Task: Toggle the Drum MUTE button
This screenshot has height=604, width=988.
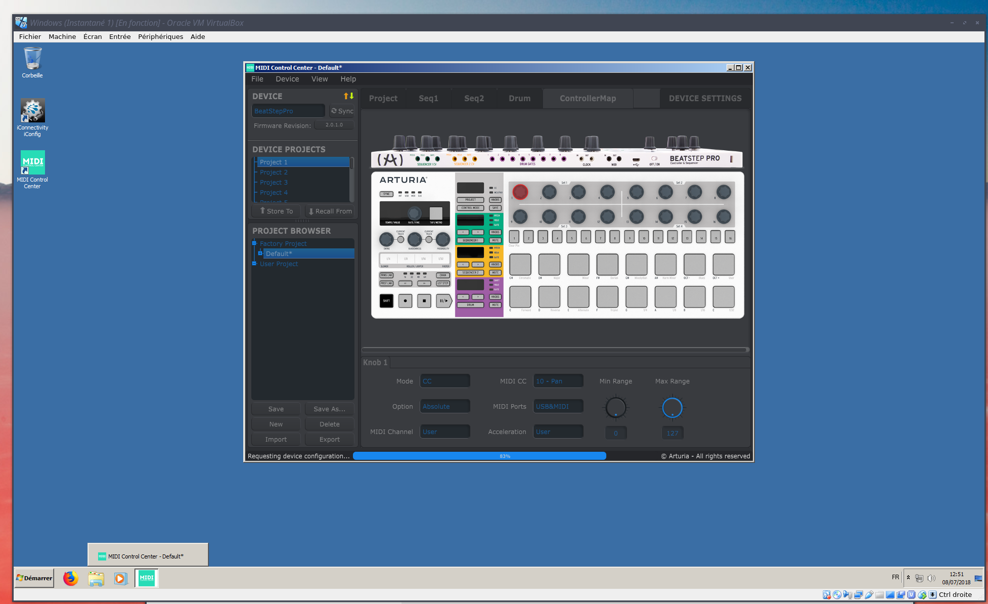Action: (x=495, y=305)
